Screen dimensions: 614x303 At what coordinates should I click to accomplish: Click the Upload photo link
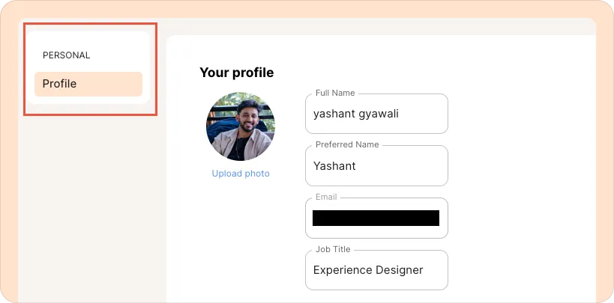click(241, 174)
